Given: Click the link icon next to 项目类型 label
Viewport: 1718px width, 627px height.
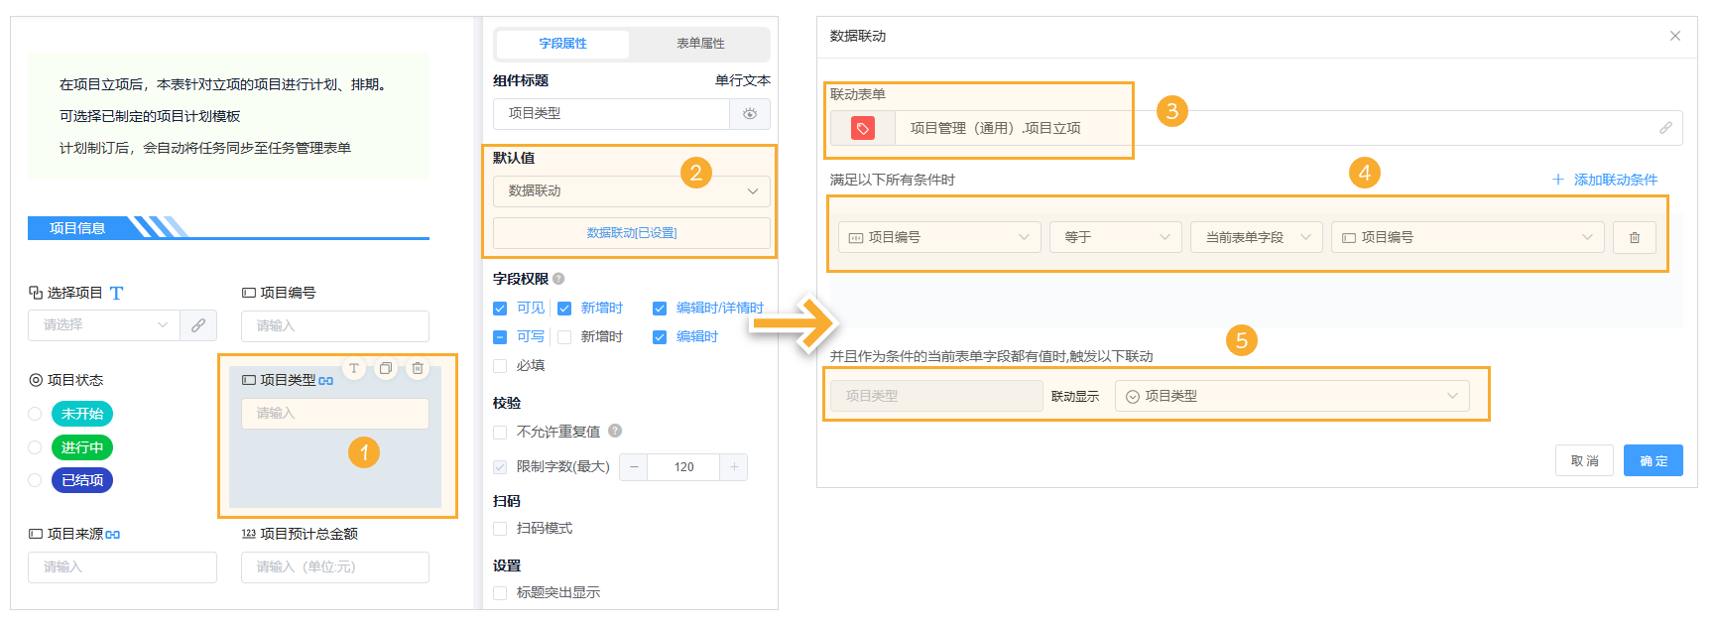Looking at the screenshot, I should (x=326, y=381).
